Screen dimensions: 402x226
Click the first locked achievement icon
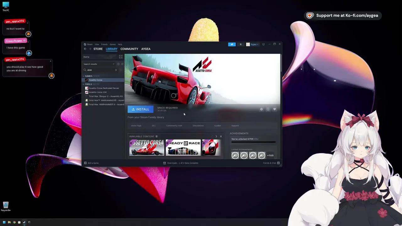[235, 155]
